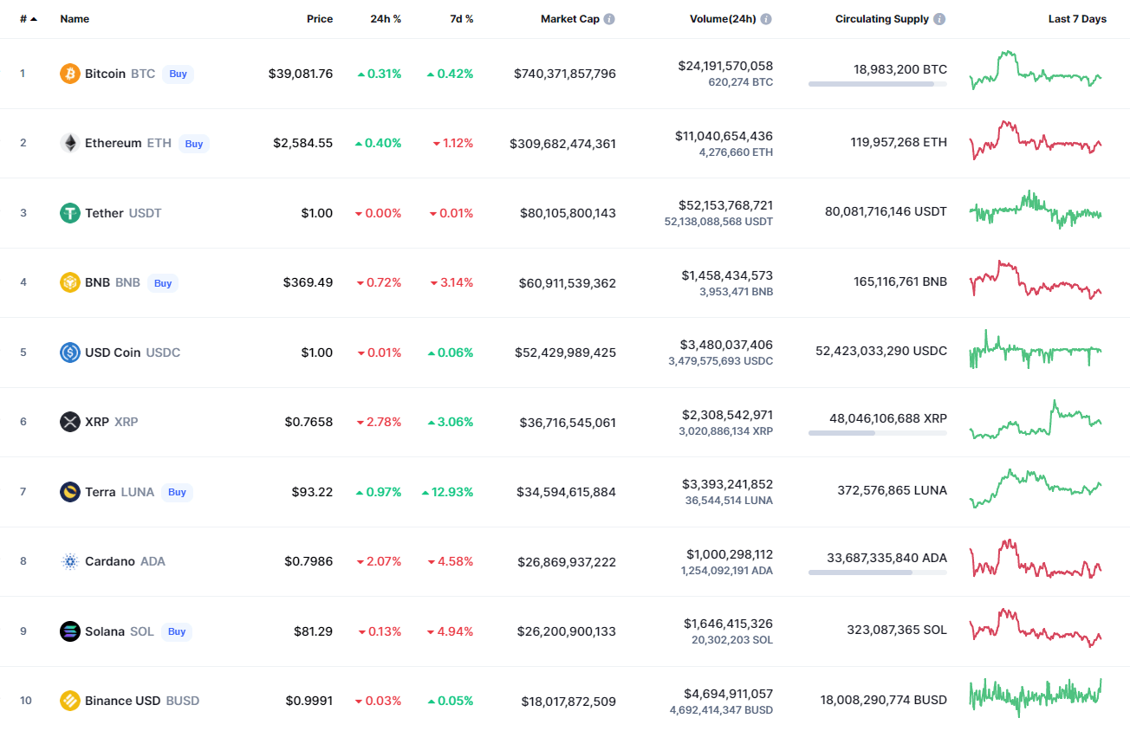The width and height of the screenshot is (1130, 731).
Task: Open the Binance USD name link
Action: (122, 701)
